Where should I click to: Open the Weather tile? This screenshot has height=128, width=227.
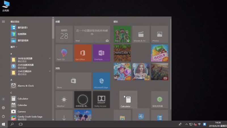coord(64,100)
